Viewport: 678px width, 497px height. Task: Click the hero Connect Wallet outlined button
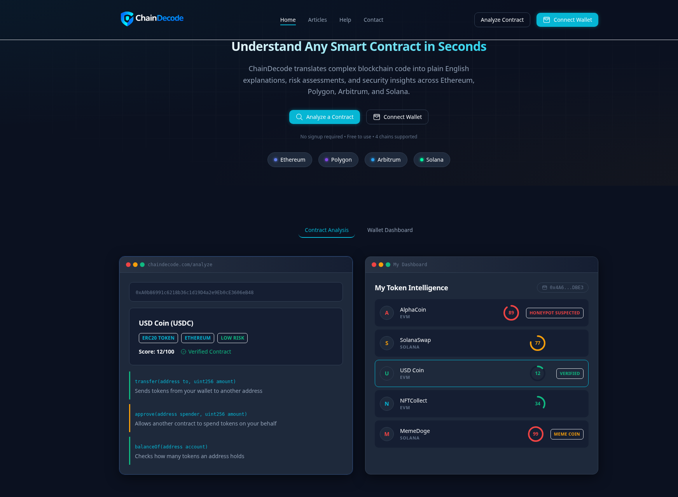pos(397,117)
